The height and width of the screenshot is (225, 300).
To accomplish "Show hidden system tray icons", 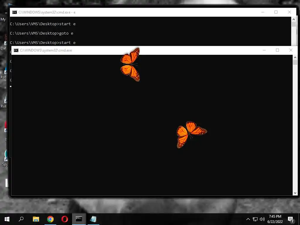I will [x=248, y=219].
